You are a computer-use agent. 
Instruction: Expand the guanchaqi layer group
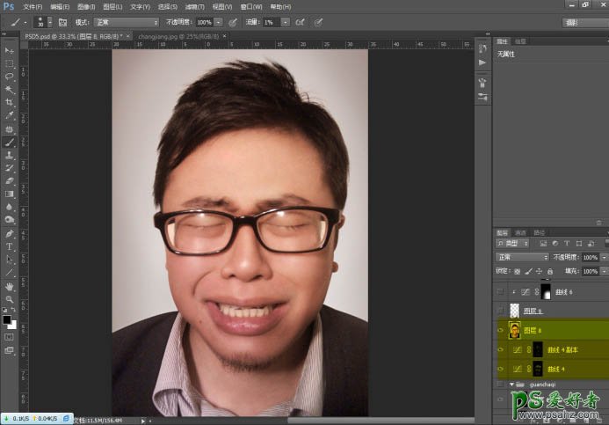(x=511, y=385)
